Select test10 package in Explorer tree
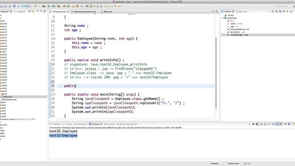 tap(4, 24)
